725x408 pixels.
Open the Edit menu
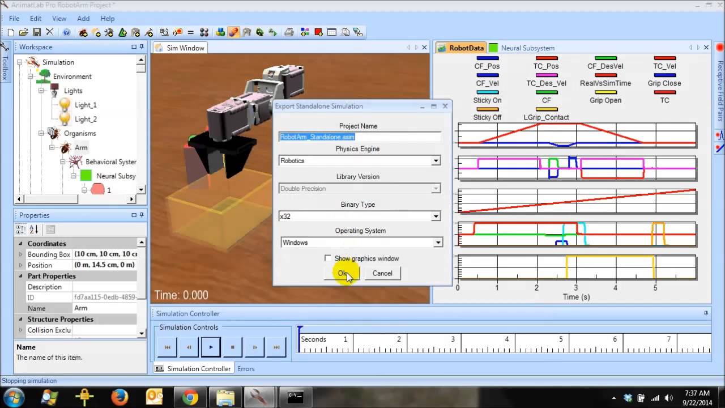pos(36,19)
